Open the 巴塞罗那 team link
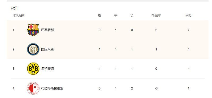The height and width of the screenshot is (98, 212). (x=47, y=30)
